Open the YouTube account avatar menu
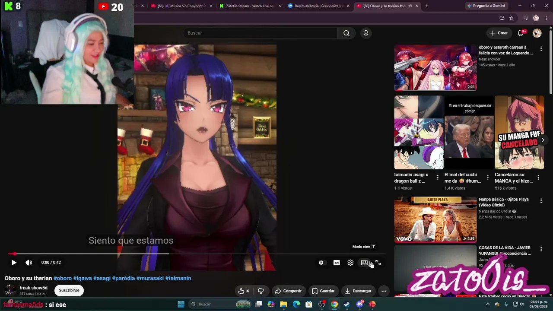This screenshot has height=311, width=553. click(x=537, y=33)
